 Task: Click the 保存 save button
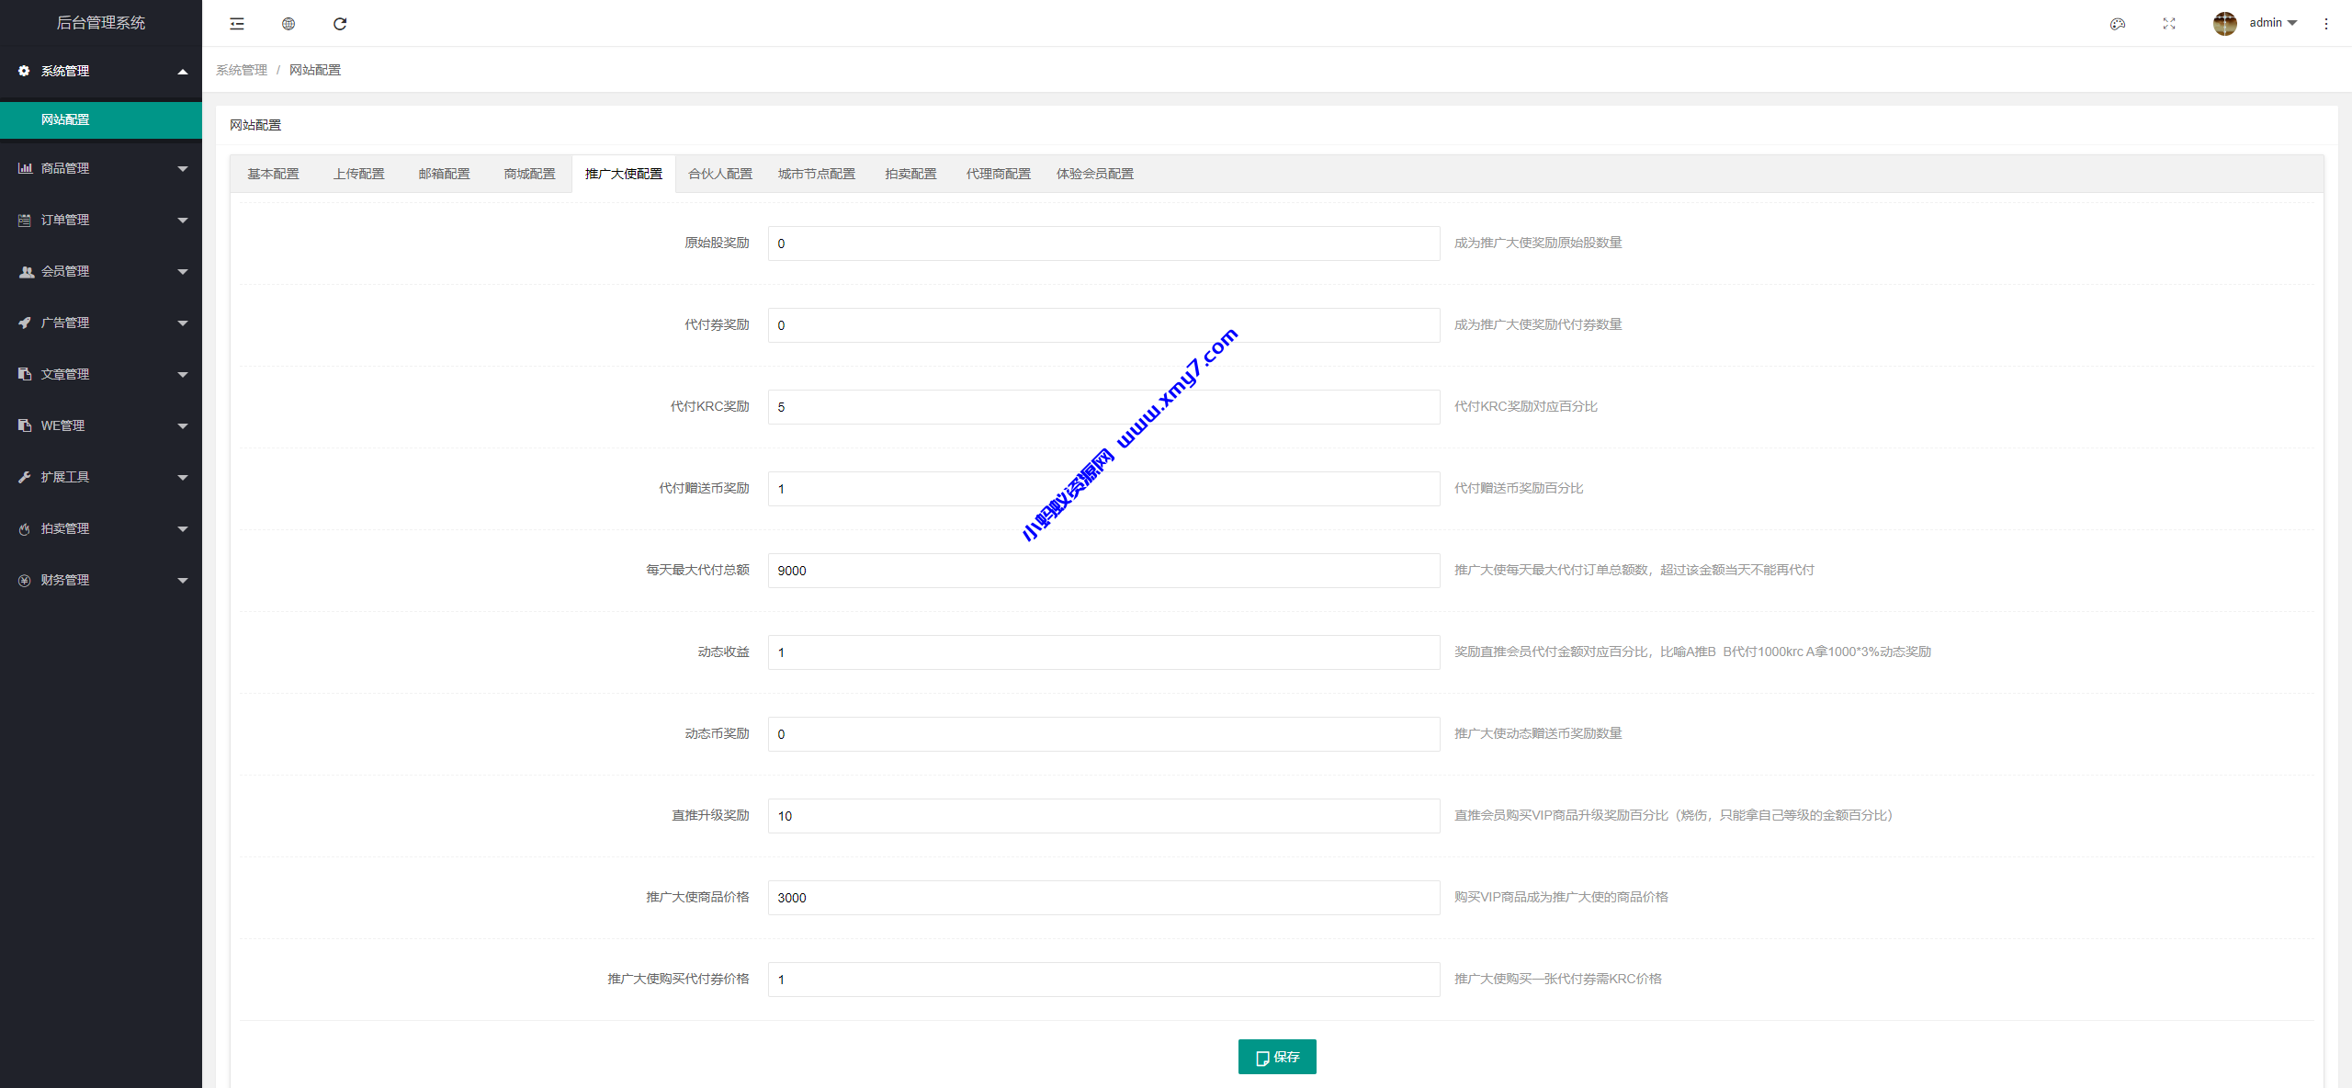(x=1277, y=1057)
